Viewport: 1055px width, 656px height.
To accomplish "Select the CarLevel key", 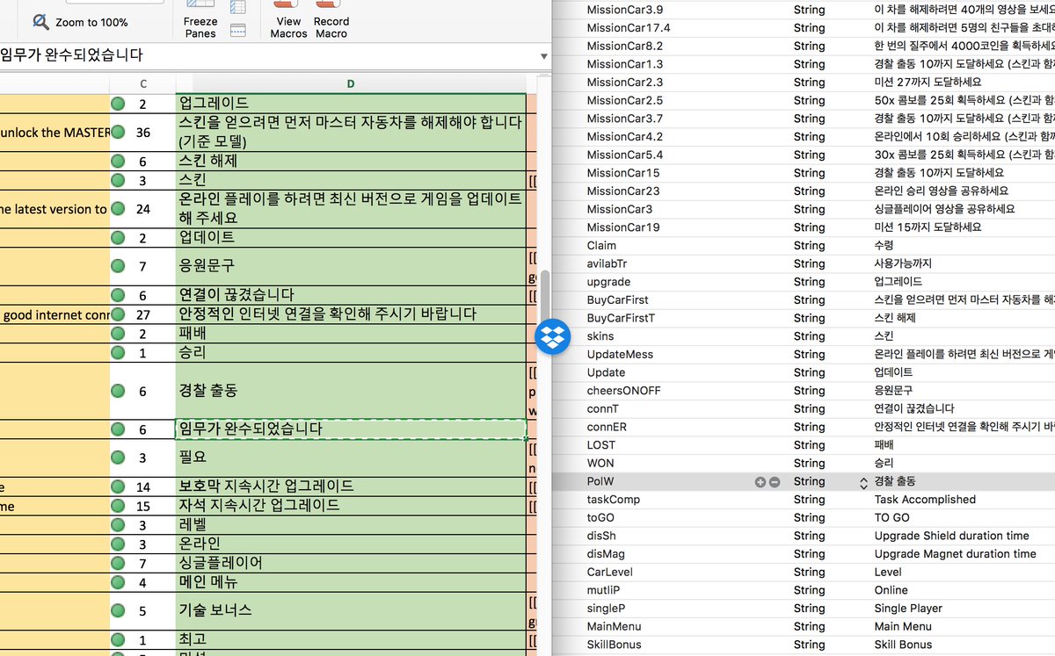I will 609,573.
